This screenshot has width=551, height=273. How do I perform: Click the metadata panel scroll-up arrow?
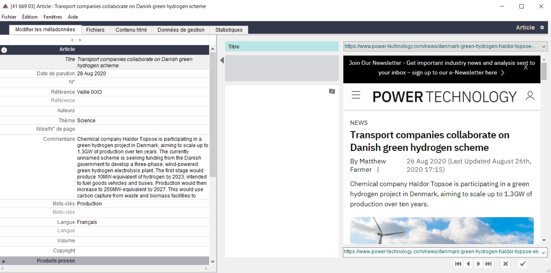(x=213, y=49)
